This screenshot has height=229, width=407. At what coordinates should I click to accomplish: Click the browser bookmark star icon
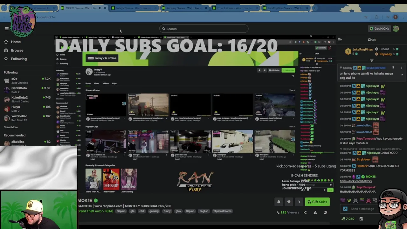point(366,17)
